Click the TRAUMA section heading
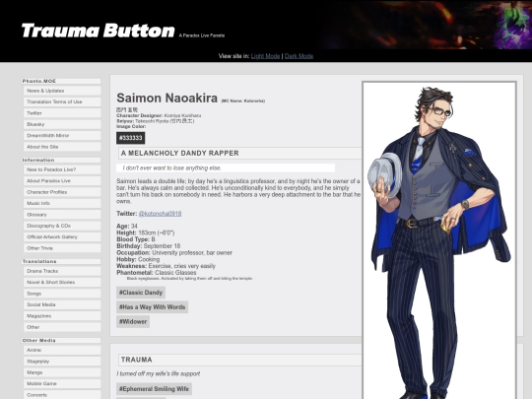 pyautogui.click(x=239, y=360)
